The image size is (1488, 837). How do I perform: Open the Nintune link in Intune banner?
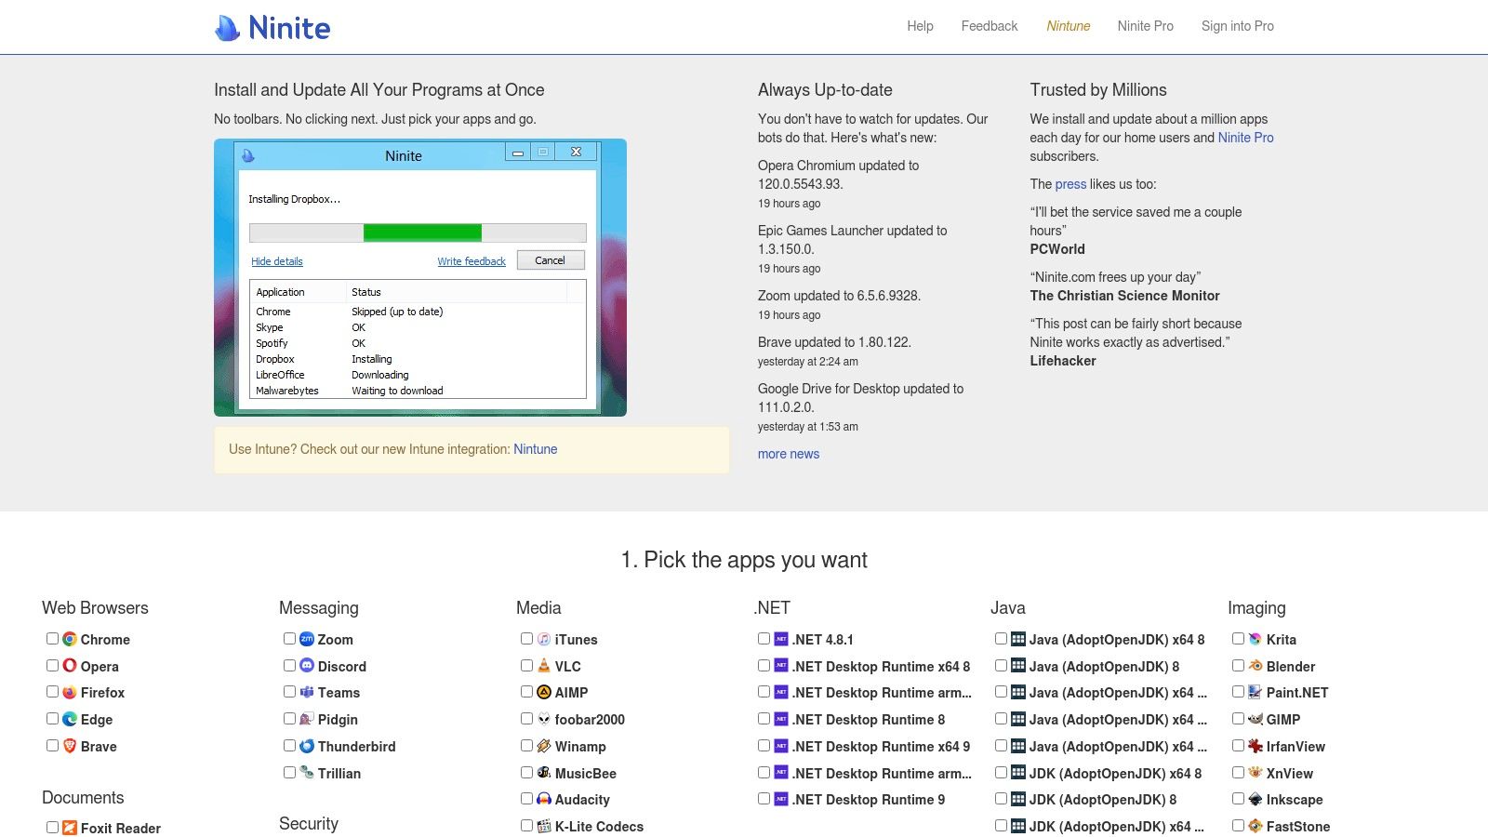[536, 449]
